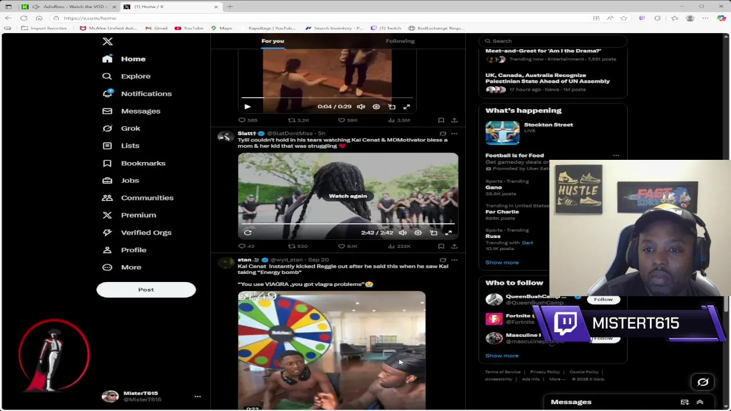Image resolution: width=731 pixels, height=411 pixels.
Task: Show more under Who to follow
Action: click(502, 356)
